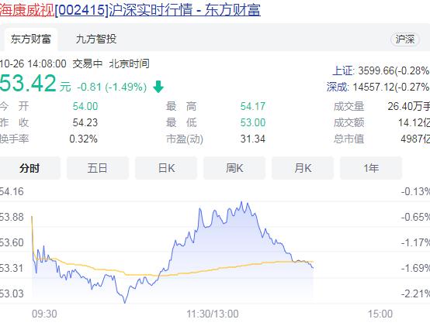Select the 周K chart tab
This screenshot has height=326, width=430.
point(234,168)
